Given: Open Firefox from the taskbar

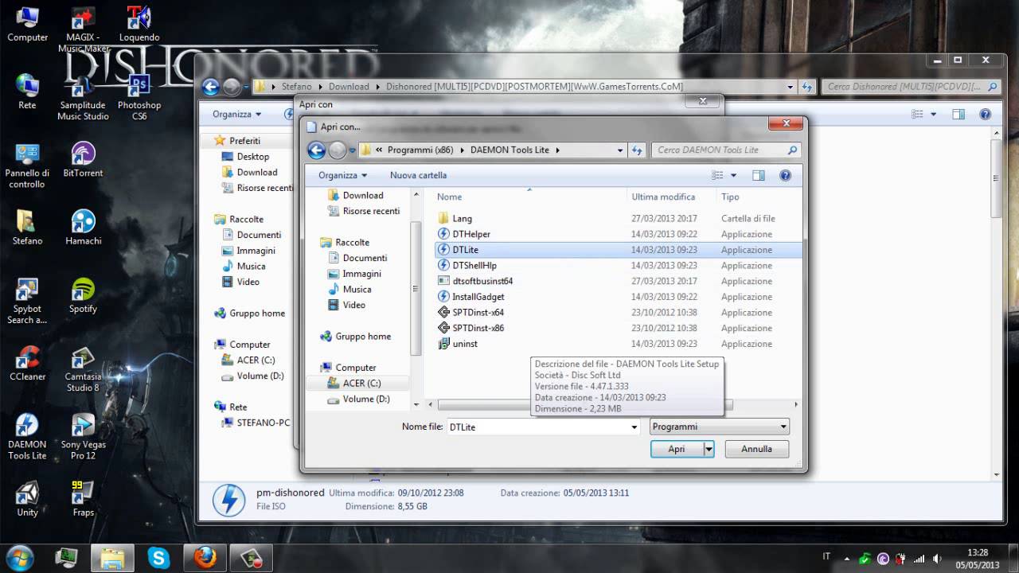Looking at the screenshot, I should point(205,557).
